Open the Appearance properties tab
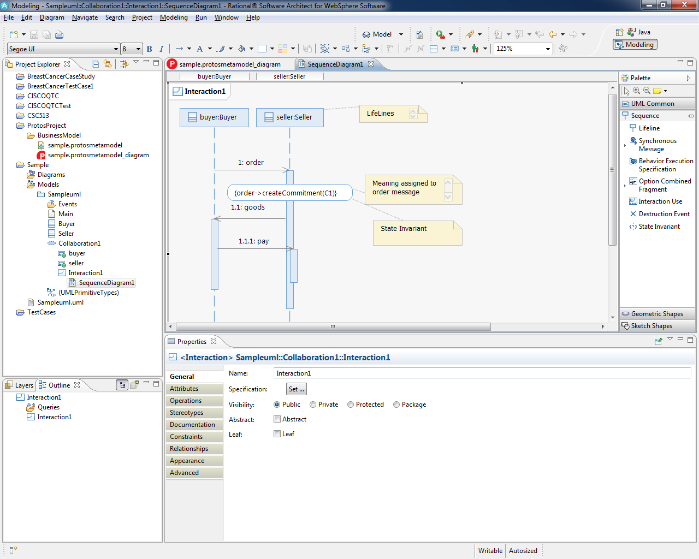This screenshot has height=559, width=699. point(194,461)
